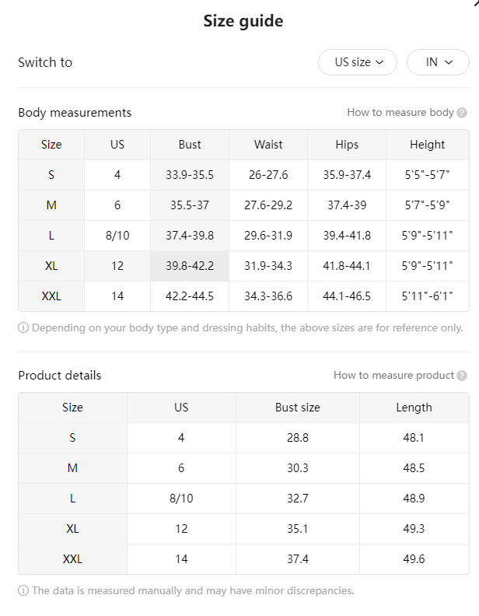Click the Bust size header in Product details
The height and width of the screenshot is (616, 479).
pyautogui.click(x=298, y=408)
